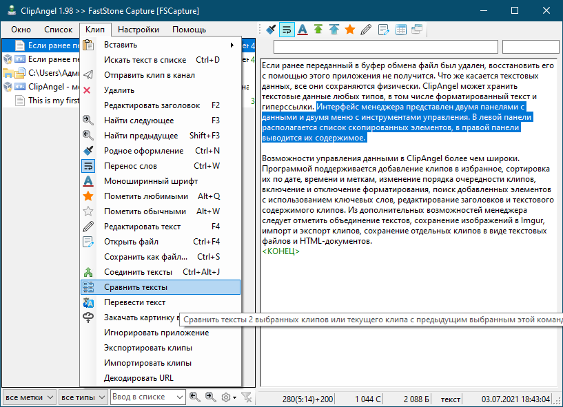This screenshot has height=407, width=563.
Task: Choose Декодировать URL menu entry
Action: pos(161,378)
